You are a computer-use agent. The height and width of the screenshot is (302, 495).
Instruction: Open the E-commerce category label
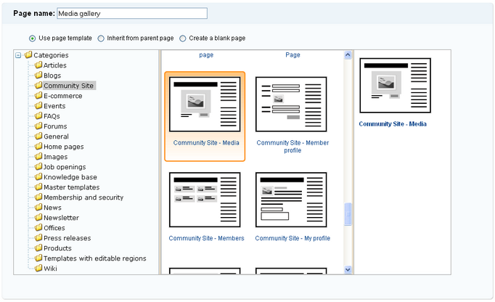63,96
